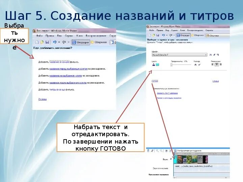243x182 pixels.
Task: Click link 'название после выбранного клипа'
Action: tap(68, 83)
